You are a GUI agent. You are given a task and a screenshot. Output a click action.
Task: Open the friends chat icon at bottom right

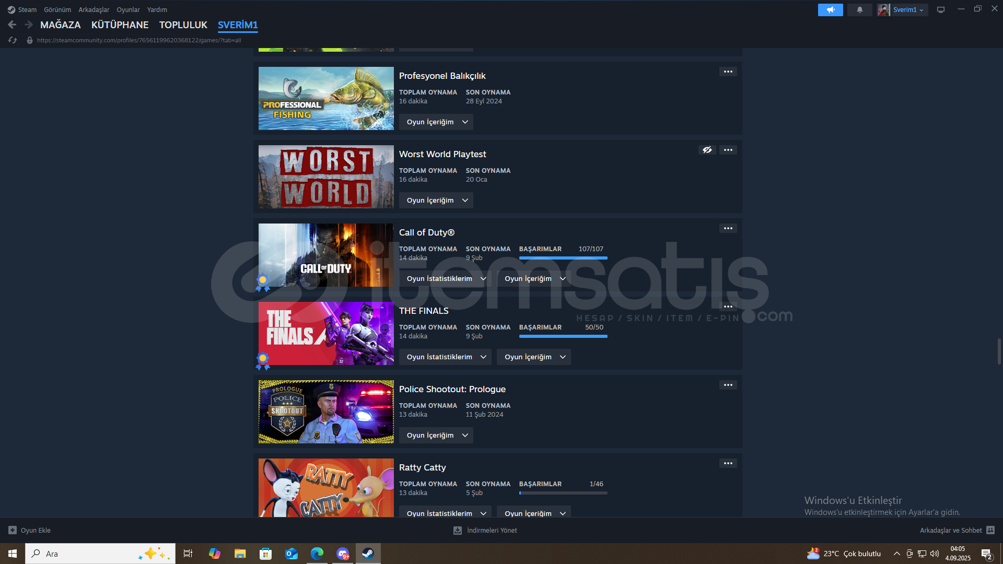click(990, 530)
